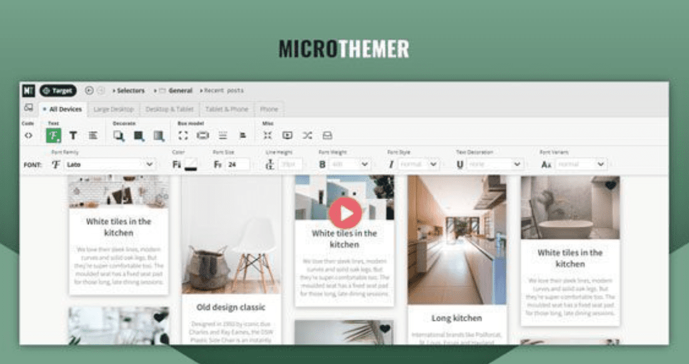Select the green Font styling icon
Screen dimensions: 689x364
tap(54, 135)
